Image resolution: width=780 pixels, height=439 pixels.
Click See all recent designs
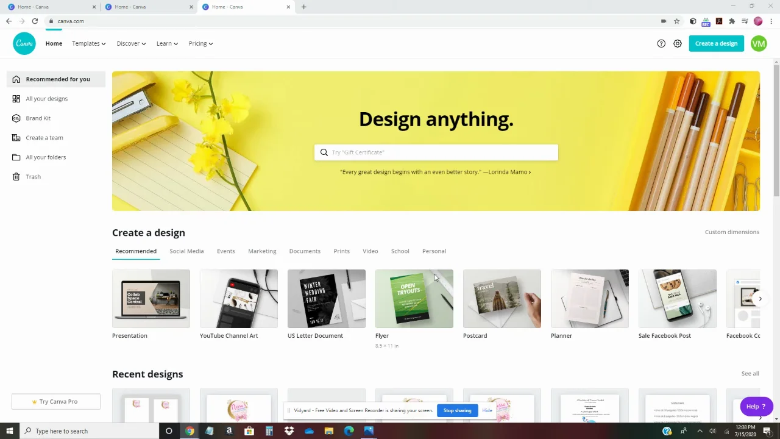[x=750, y=374]
